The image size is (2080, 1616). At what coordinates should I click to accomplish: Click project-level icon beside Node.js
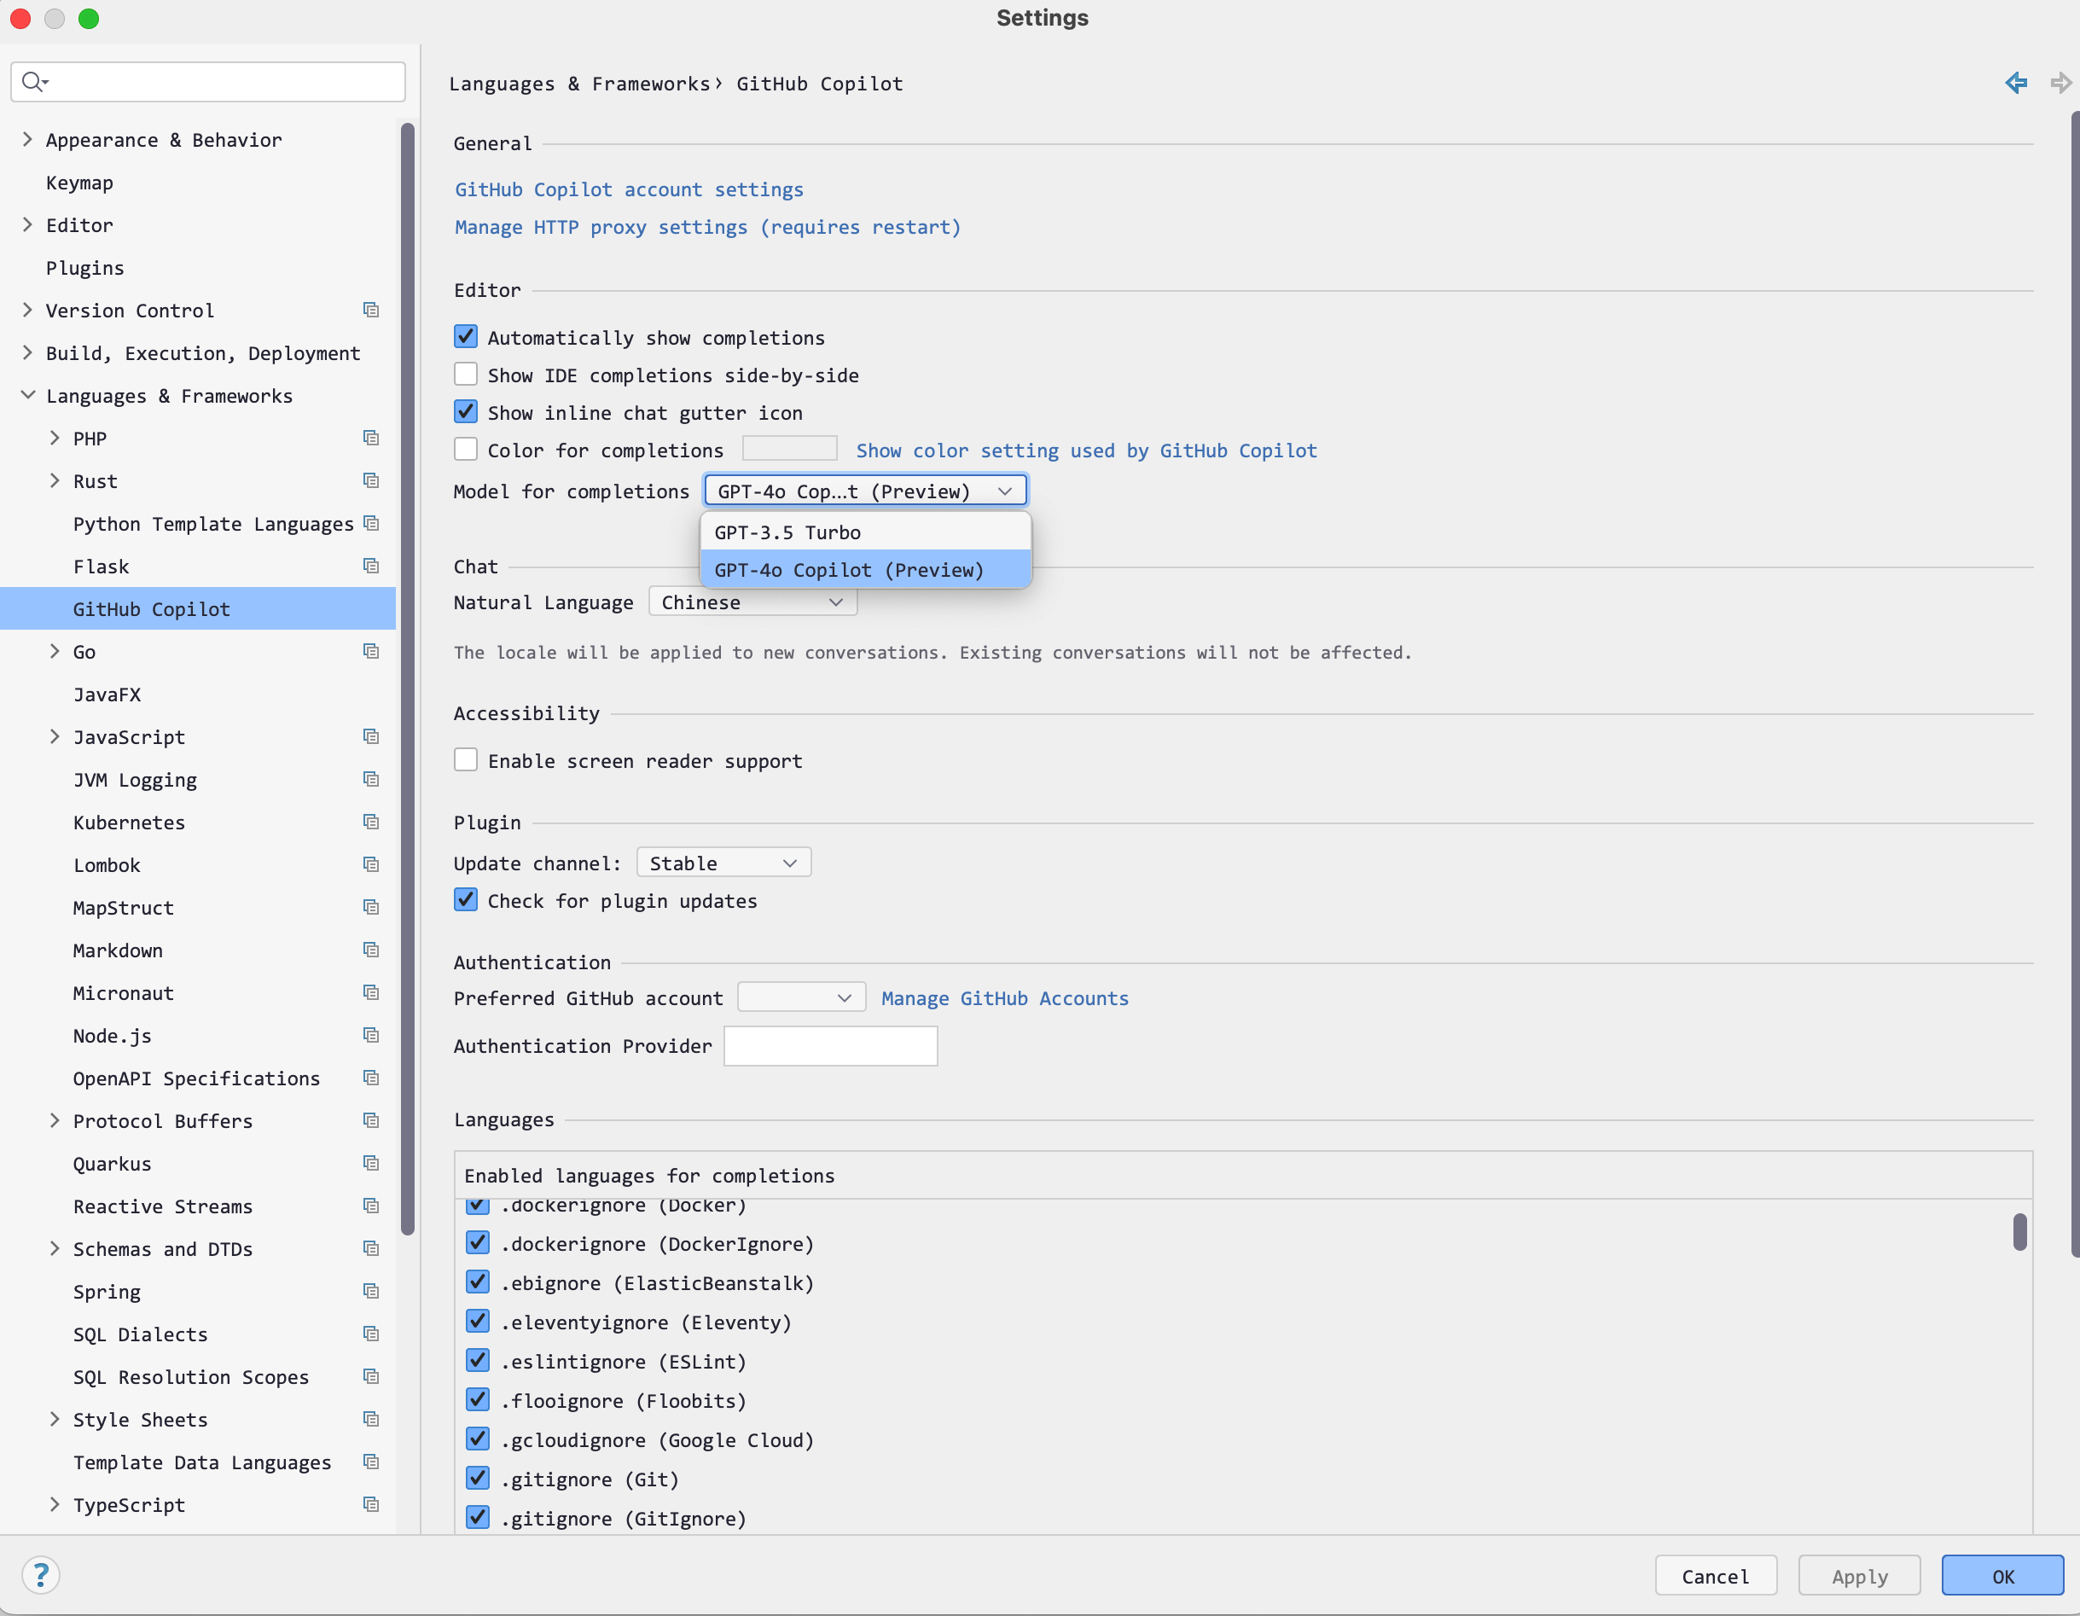pos(371,1035)
